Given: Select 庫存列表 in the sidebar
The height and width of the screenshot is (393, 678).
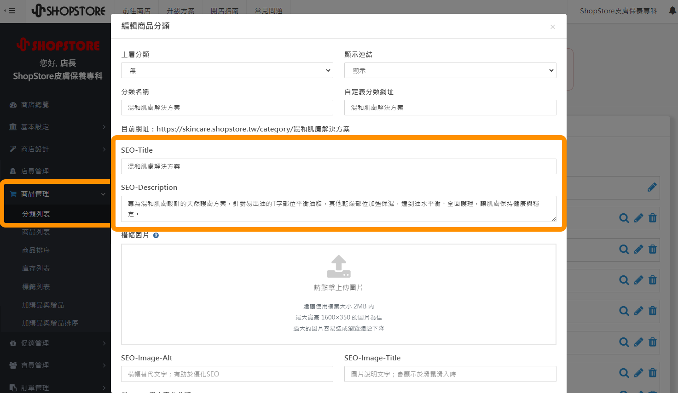Looking at the screenshot, I should [x=36, y=268].
